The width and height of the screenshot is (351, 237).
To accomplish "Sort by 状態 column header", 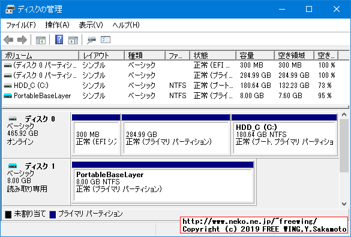I will point(213,56).
